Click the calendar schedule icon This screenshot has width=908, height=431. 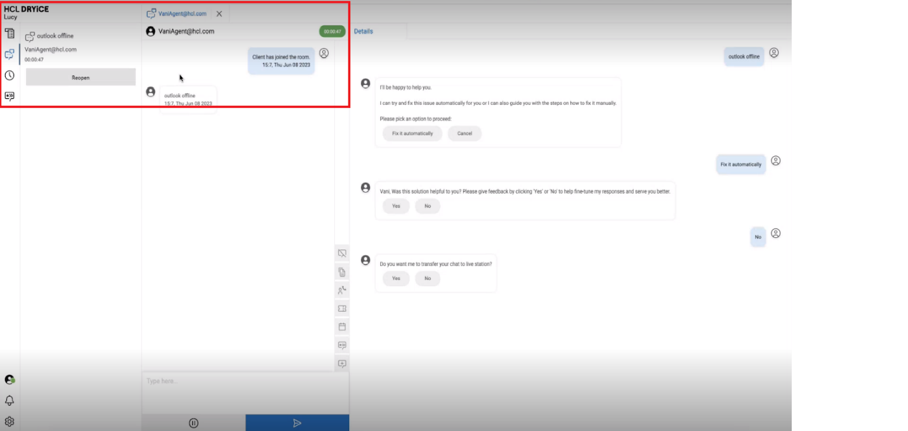[342, 327]
